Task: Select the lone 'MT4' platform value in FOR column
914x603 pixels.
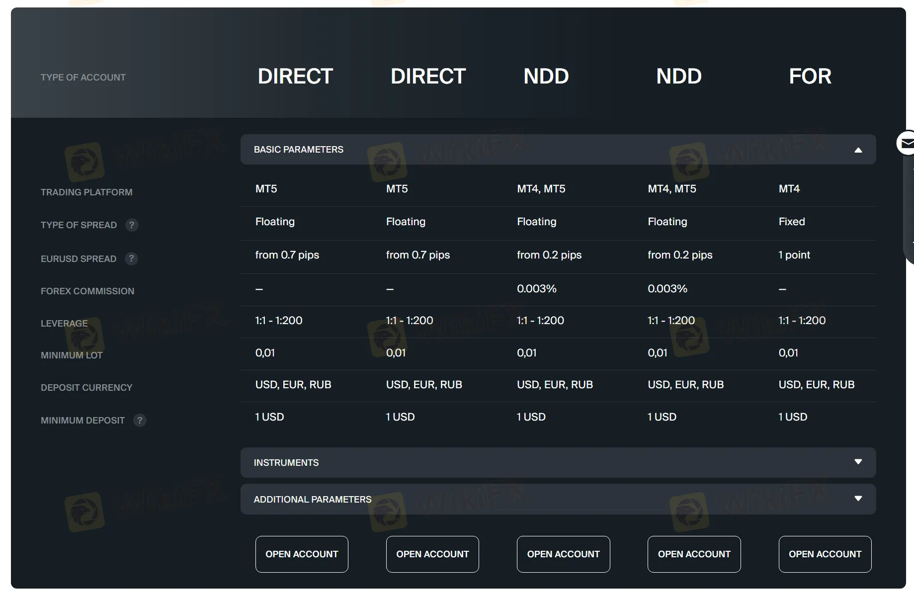Action: click(789, 189)
